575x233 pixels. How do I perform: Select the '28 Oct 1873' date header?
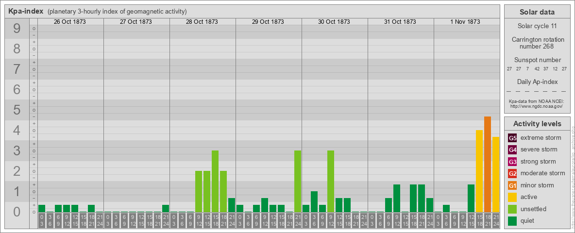tap(202, 22)
